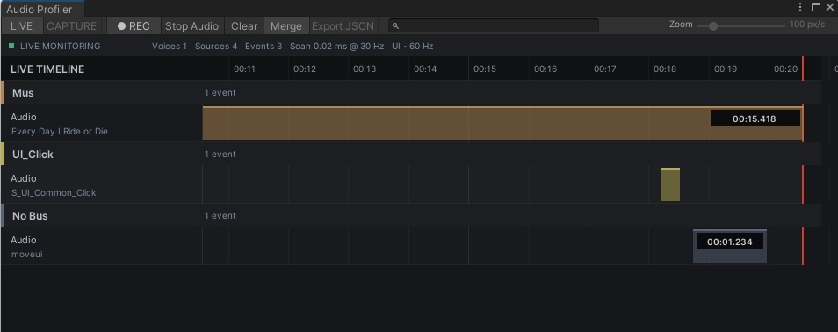Focus the search input field
Viewport: 838px width, 332px height.
pos(494,25)
